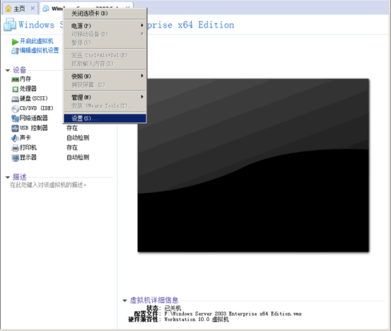This screenshot has width=391, height=331.
Task: Click 存在 value in printer row
Action: pyautogui.click(x=72, y=148)
